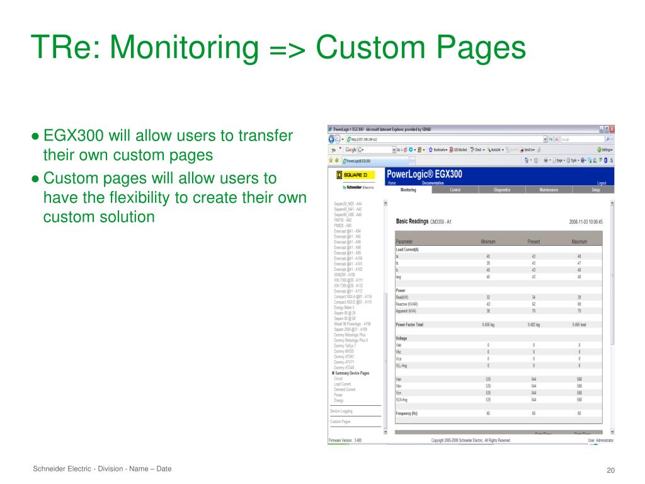The width and height of the screenshot is (645, 484).
Task: Click the red Stop loading icon
Action: (x=557, y=139)
